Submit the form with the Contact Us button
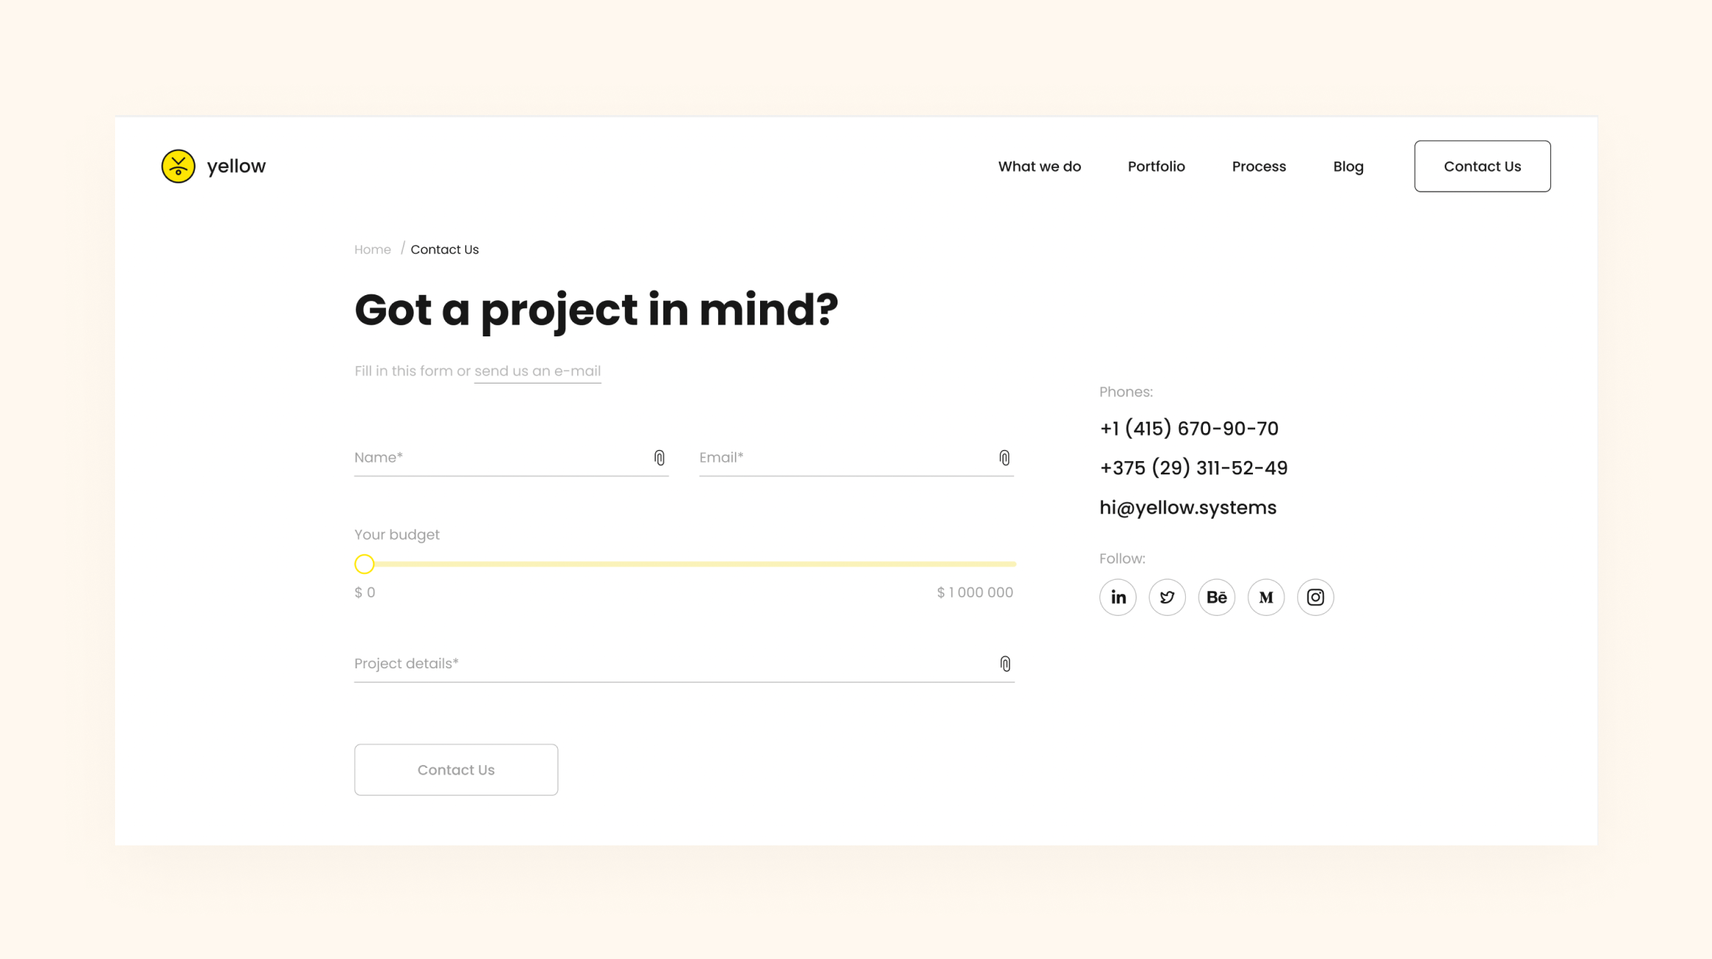This screenshot has width=1712, height=959. (456, 769)
